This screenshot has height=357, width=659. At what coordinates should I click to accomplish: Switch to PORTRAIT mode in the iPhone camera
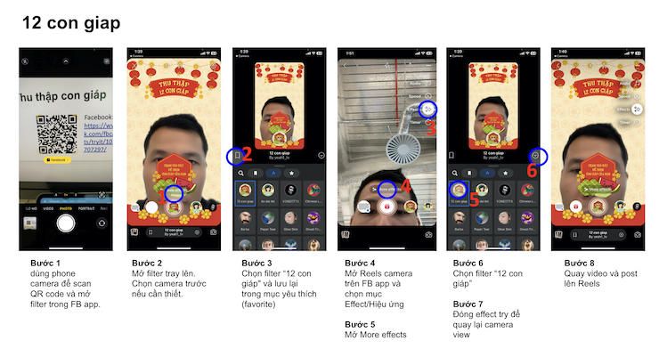click(x=86, y=208)
